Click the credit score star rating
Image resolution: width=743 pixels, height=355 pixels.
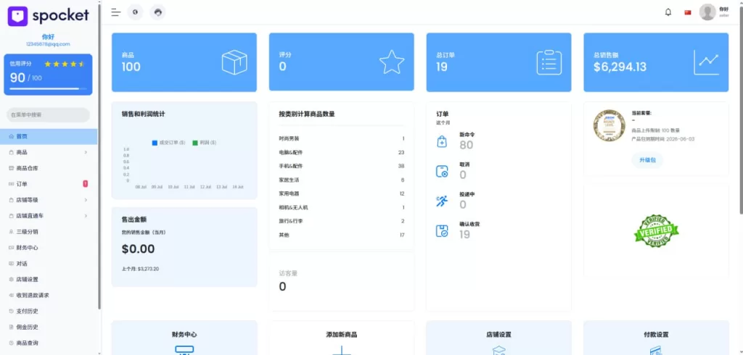coord(65,64)
